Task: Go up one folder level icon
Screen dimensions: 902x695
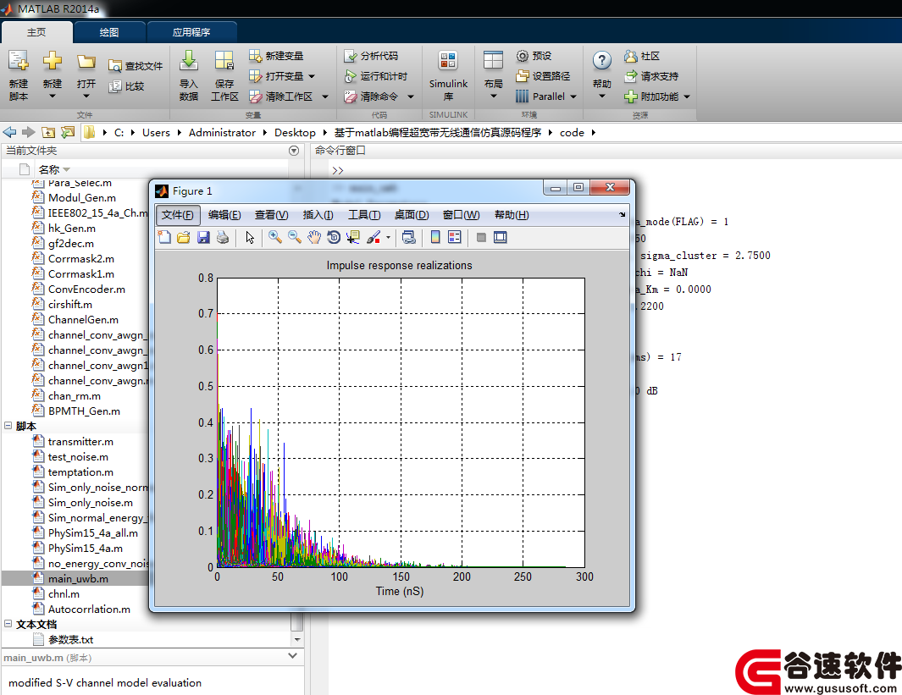Action: tap(48, 132)
